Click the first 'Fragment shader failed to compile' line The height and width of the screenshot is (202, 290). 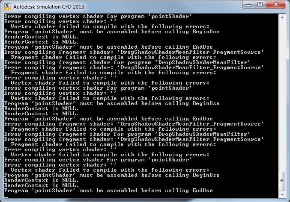pos(114,57)
